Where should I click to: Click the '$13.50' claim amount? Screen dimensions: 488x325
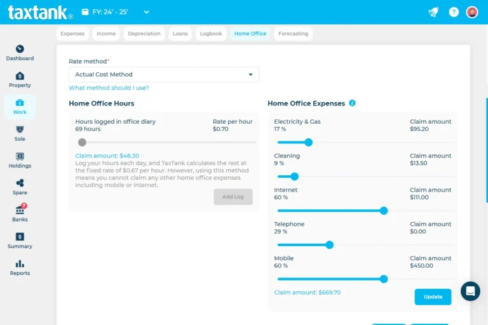point(418,163)
